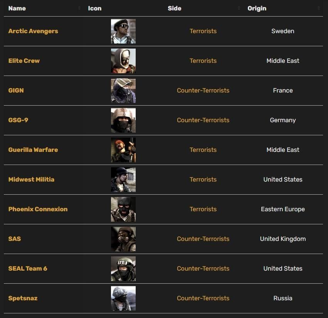Click the GIGN faction portrait

point(123,91)
